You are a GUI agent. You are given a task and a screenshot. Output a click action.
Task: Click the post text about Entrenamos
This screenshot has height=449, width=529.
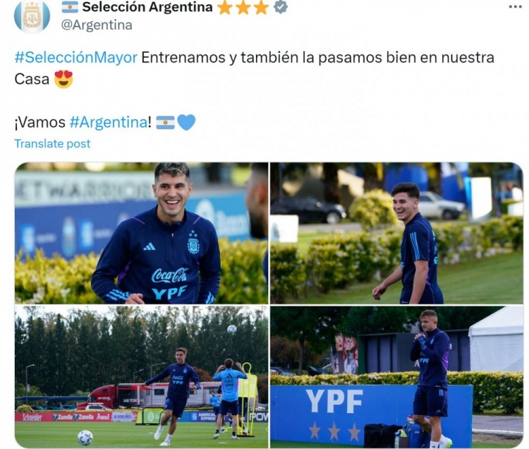[255, 68]
